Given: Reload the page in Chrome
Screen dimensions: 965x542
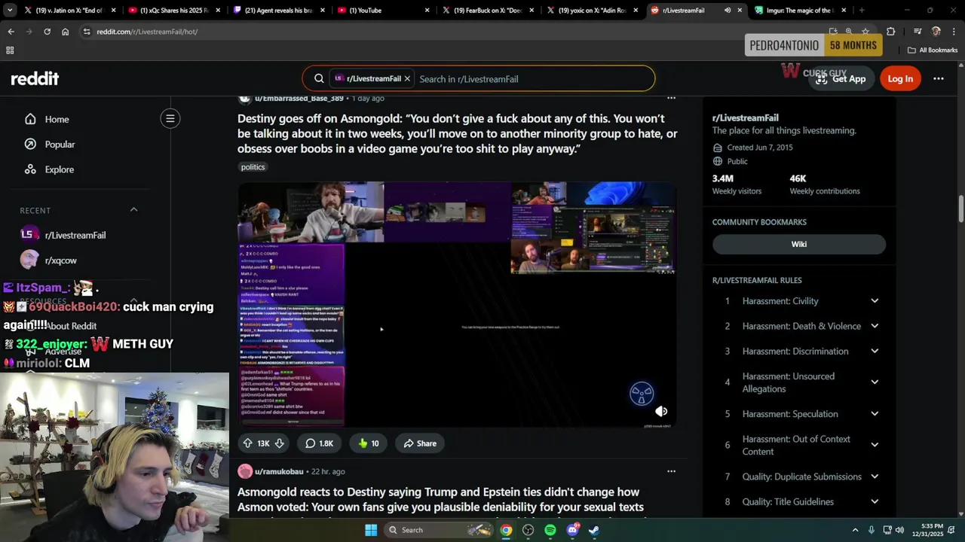Looking at the screenshot, I should pos(47,32).
